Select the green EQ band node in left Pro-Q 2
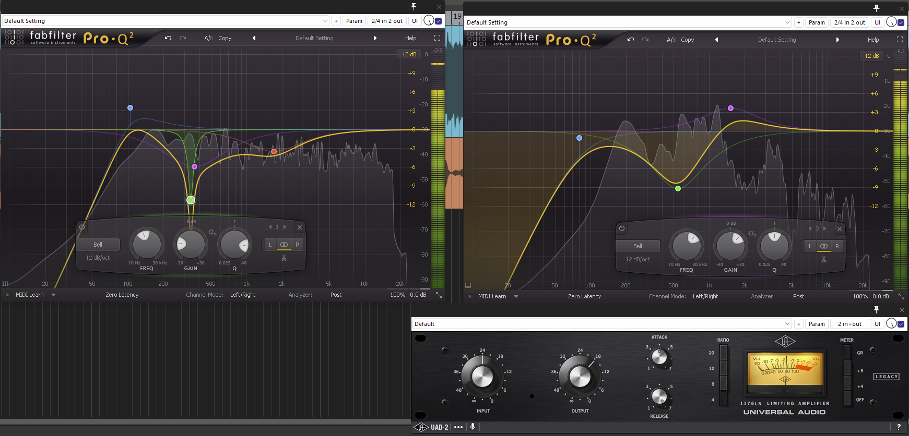This screenshot has width=909, height=436. (x=191, y=200)
